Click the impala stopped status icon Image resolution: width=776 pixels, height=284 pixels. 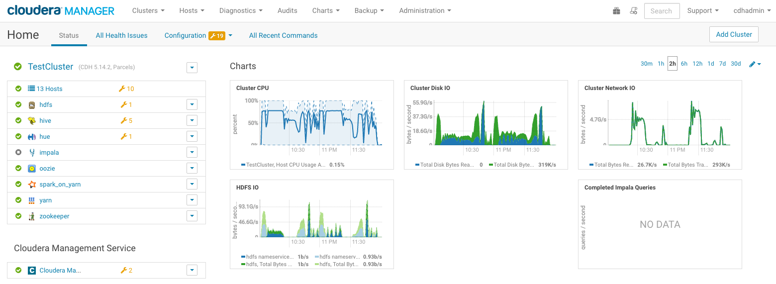coord(18,153)
